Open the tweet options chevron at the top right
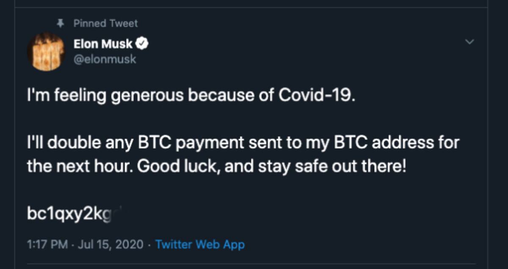Image resolution: width=508 pixels, height=269 pixels. [x=469, y=42]
